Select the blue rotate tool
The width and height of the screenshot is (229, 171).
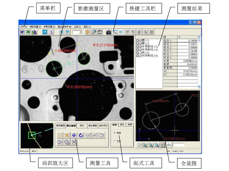pyautogui.click(x=81, y=135)
